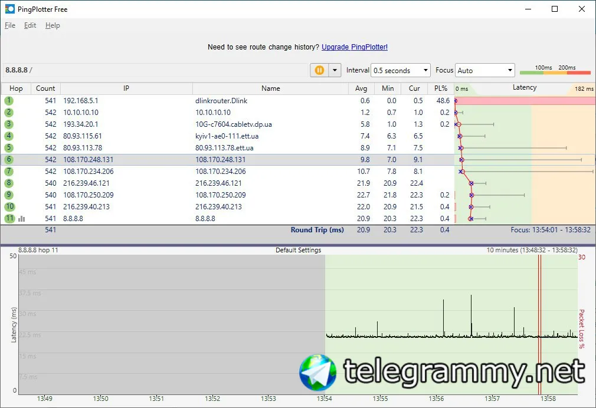Select the kyiv1-ae0-111.ett.ua name

[x=227, y=136]
